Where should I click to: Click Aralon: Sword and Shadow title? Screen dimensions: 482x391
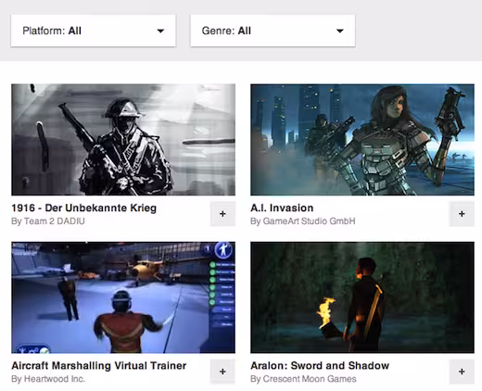320,366
